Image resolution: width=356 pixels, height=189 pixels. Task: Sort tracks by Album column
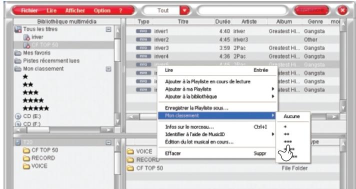pyautogui.click(x=284, y=22)
